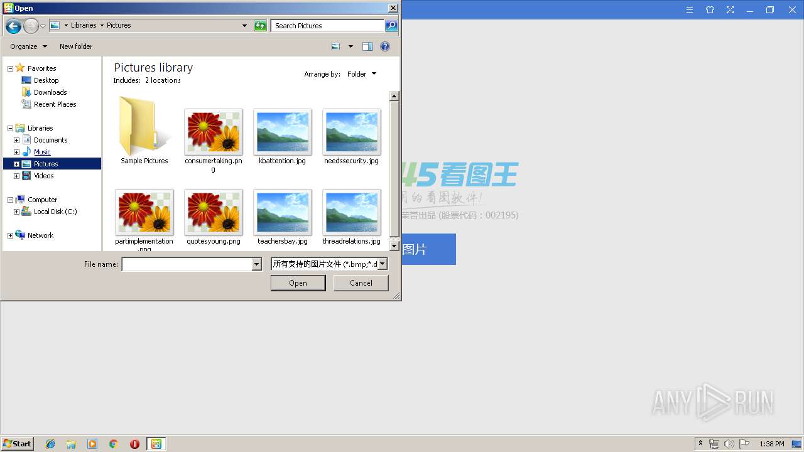Expand the Videos library node
The height and width of the screenshot is (452, 804).
[x=16, y=176]
